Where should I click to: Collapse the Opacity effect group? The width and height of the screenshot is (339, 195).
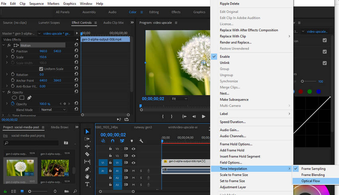(4, 92)
